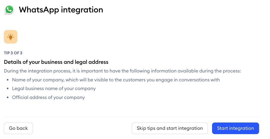Click bullet dot before 'Legal business name'

8,89
